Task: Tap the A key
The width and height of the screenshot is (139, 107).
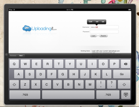Action: coord(19,74)
